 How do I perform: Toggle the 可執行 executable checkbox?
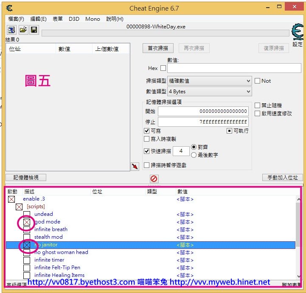point(229,131)
